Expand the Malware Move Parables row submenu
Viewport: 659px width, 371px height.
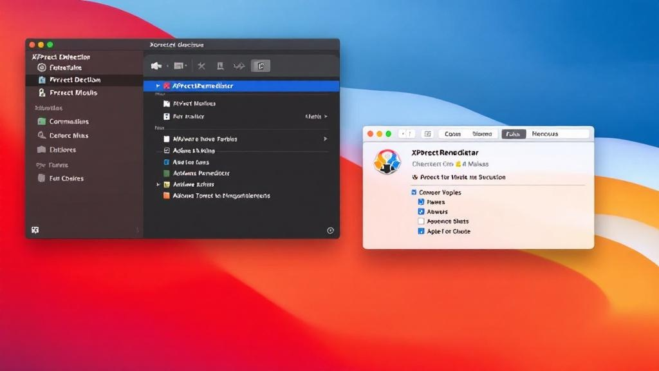click(x=325, y=138)
